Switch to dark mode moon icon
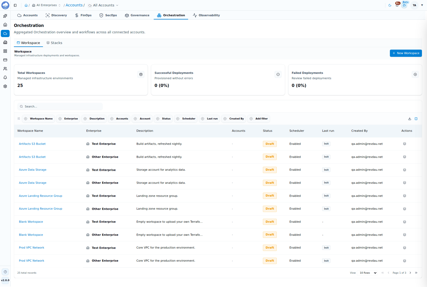 (x=390, y=5)
